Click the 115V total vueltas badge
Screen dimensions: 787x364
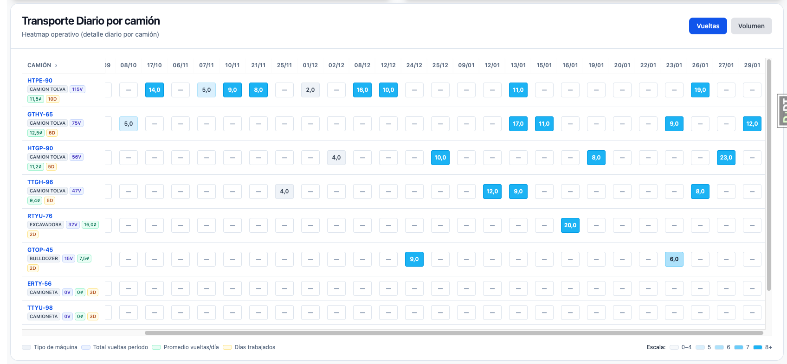coord(77,89)
